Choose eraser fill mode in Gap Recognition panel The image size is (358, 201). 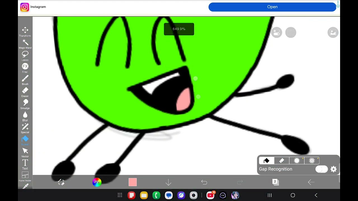coord(282,161)
